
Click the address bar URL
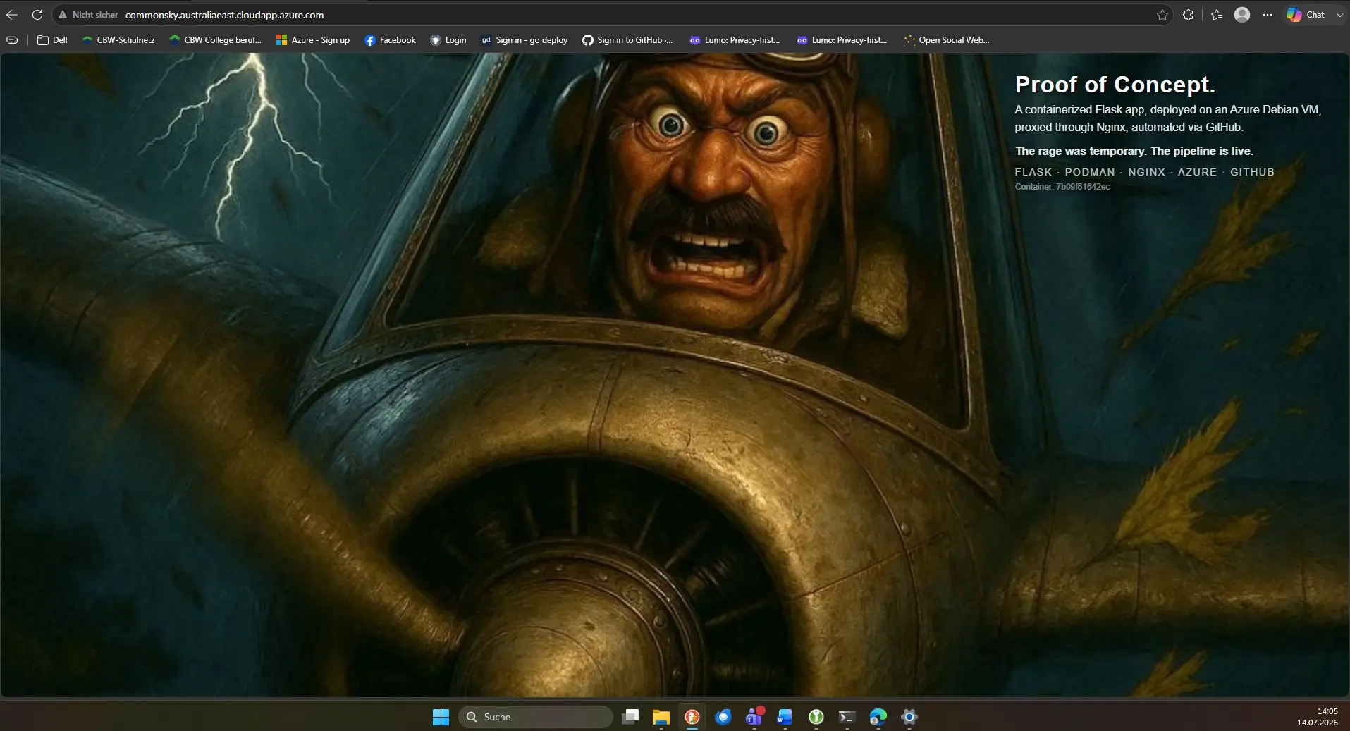[224, 15]
